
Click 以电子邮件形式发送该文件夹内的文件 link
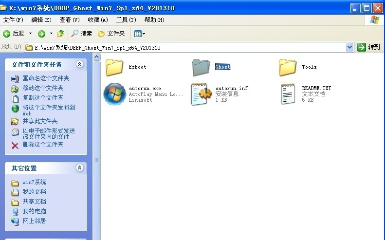coord(49,134)
